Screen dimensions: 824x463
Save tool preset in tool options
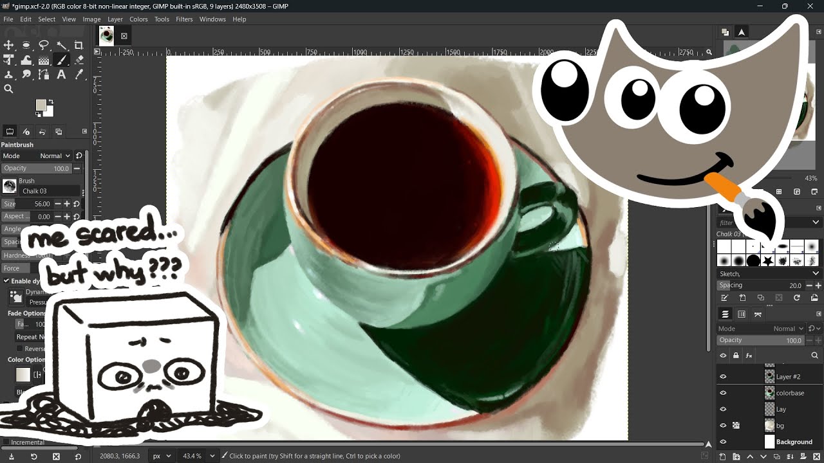click(x=12, y=456)
